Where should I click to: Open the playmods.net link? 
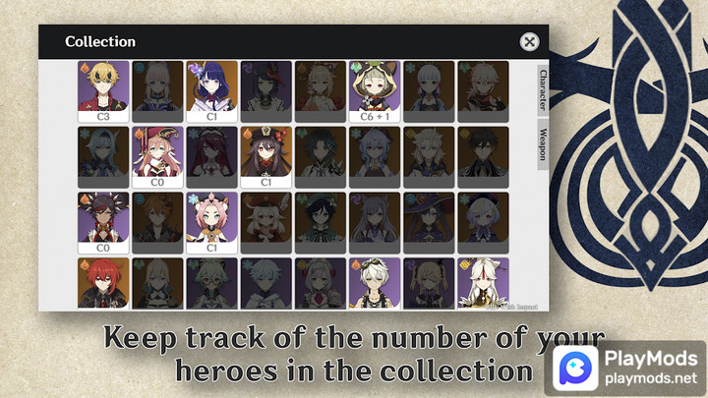[651, 378]
